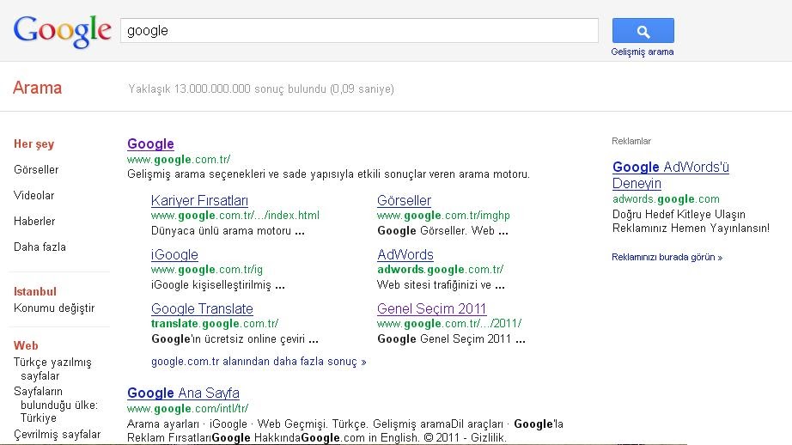Select Her şey filter
The image size is (792, 445).
tap(34, 144)
